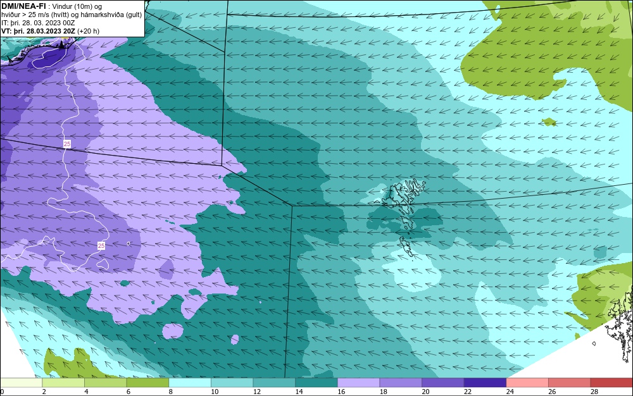This screenshot has width=633, height=396.
Task: Click the 26–28 m/s salmon red legend swatch
Action: pyautogui.click(x=570, y=383)
